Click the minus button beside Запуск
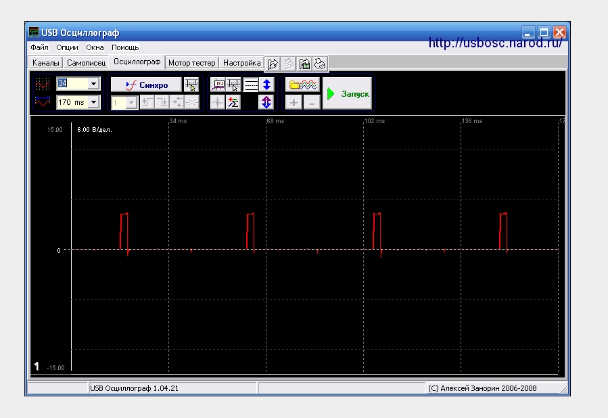The image size is (608, 418). point(312,103)
